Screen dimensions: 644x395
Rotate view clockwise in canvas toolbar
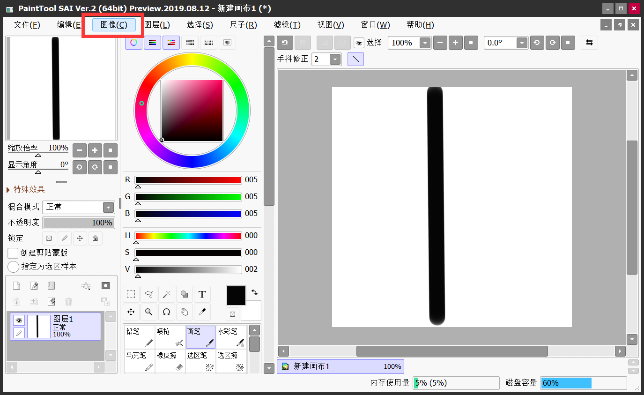coord(553,43)
